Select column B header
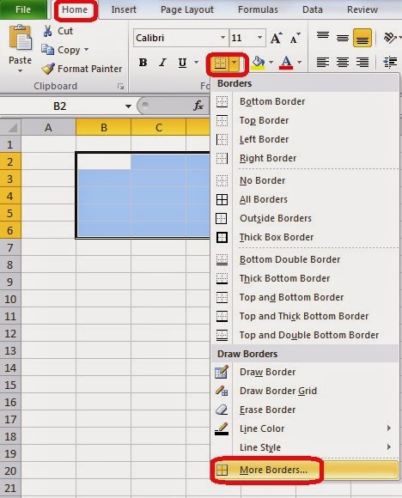Screen dimensions: 402x498 click(x=104, y=127)
